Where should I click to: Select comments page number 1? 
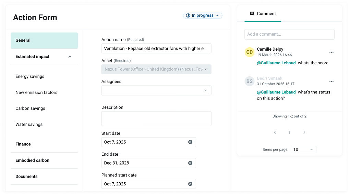click(290, 132)
